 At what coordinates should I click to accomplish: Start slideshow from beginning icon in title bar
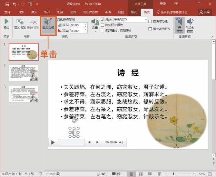click(x=30, y=4)
